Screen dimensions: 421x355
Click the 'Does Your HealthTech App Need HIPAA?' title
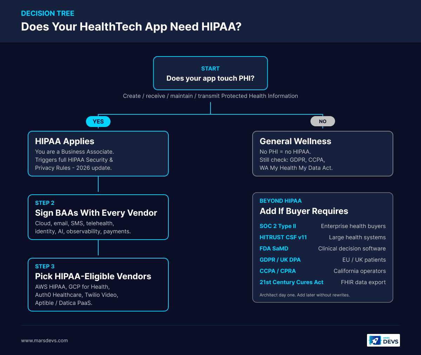131,27
